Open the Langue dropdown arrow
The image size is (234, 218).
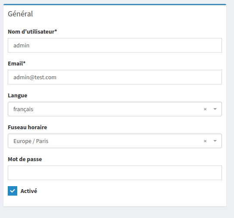click(x=215, y=109)
